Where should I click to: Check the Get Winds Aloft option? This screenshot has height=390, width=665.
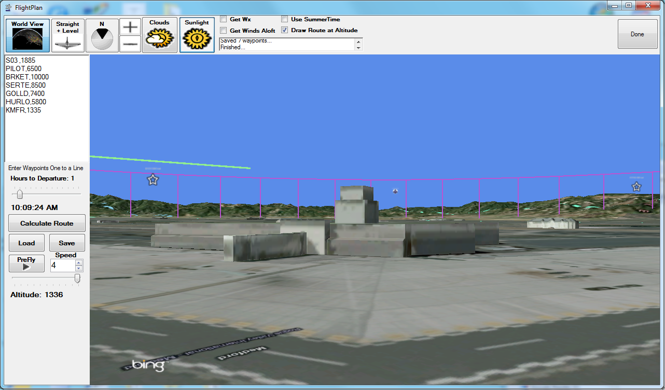pos(224,31)
